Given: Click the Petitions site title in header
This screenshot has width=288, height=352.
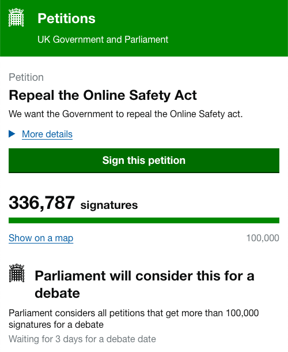Looking at the screenshot, I should point(66,18).
